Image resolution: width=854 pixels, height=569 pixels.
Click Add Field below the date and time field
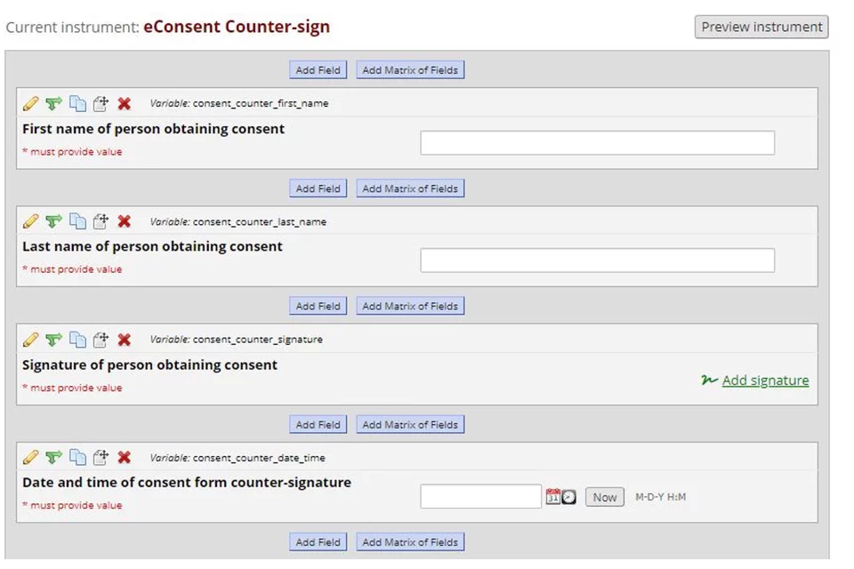click(318, 541)
